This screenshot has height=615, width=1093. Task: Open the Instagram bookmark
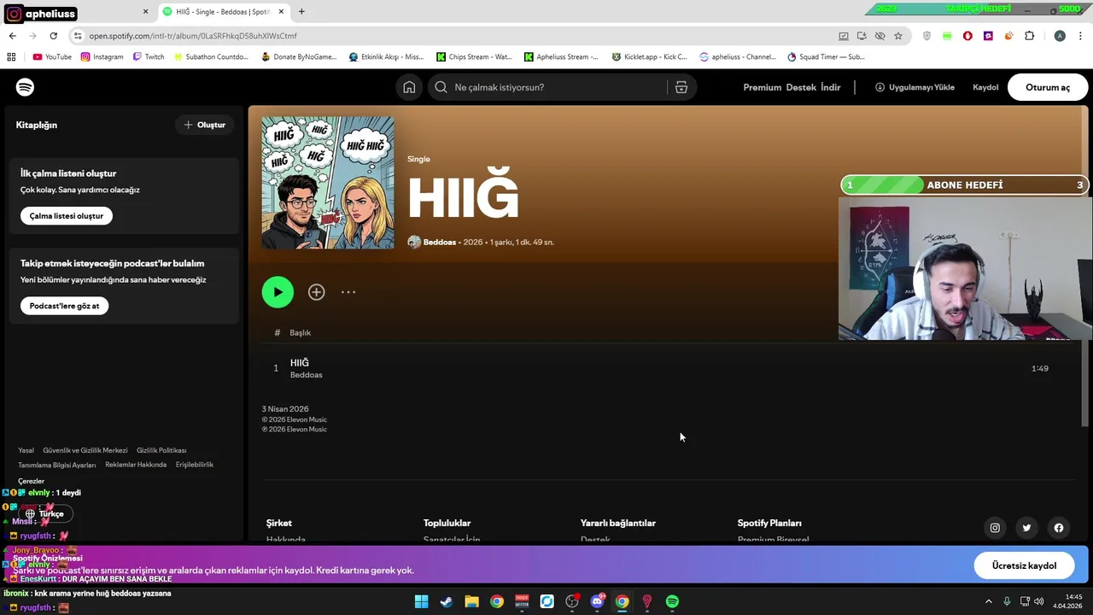coord(102,57)
